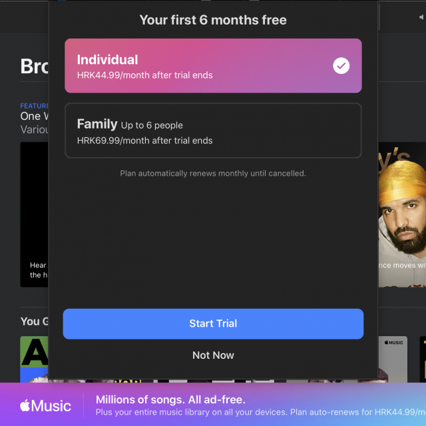Click the white checkmark on Individual plan

click(x=341, y=66)
